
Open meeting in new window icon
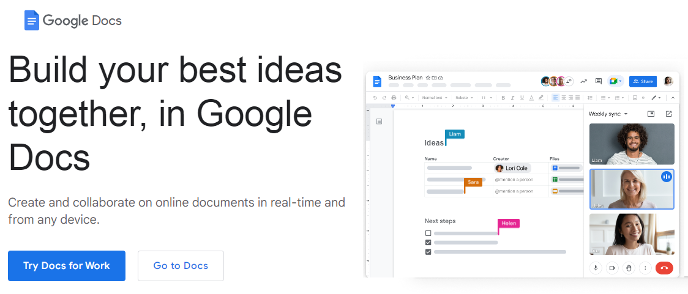click(x=668, y=114)
